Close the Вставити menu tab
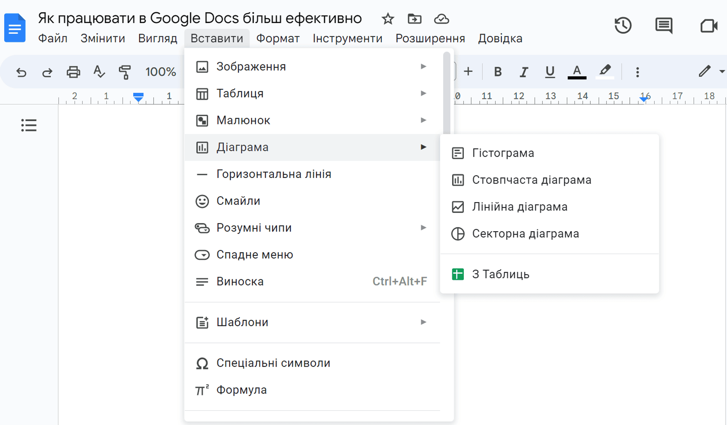The height and width of the screenshot is (425, 727). click(217, 38)
